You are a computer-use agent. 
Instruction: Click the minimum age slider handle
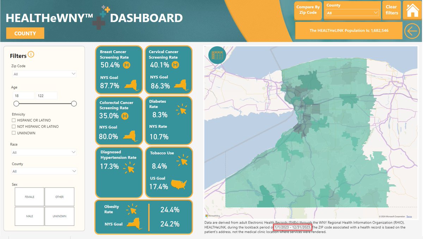(16, 103)
